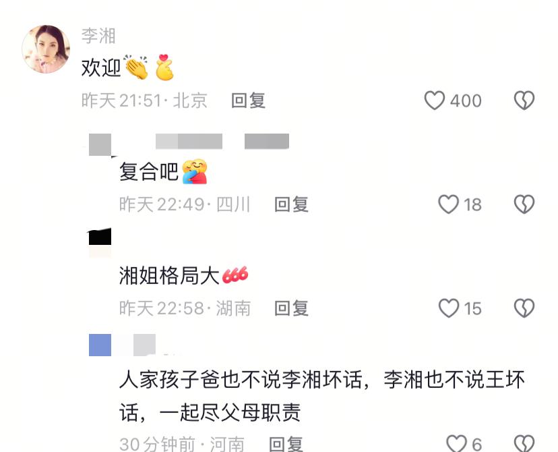Select the 人家孩子爸也不说李湘坏话 comment text
Screen dimensions: 558x452
[x=322, y=396]
